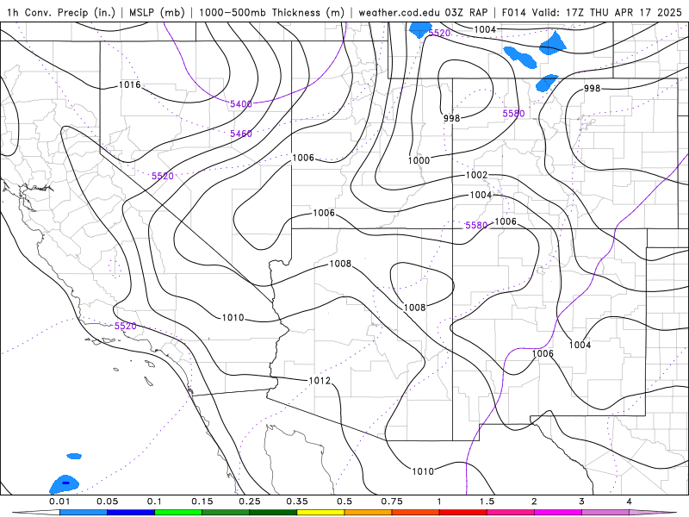Viewport: 689px width, 517px height.
Task: Click the 1012 isobar label
Action: (x=320, y=380)
